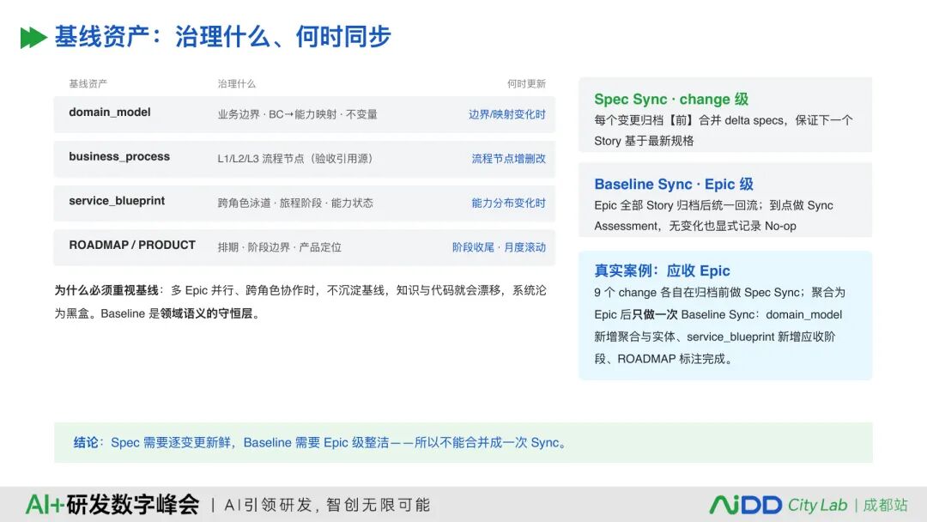Click 跨角色泳道 · 旅程阶段 · 能力状态 cell
This screenshot has width=927, height=522.
(x=295, y=203)
